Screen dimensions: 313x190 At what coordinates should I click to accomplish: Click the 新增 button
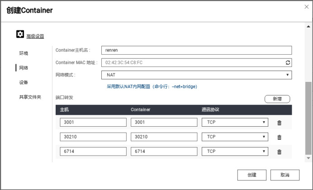coord(277,99)
